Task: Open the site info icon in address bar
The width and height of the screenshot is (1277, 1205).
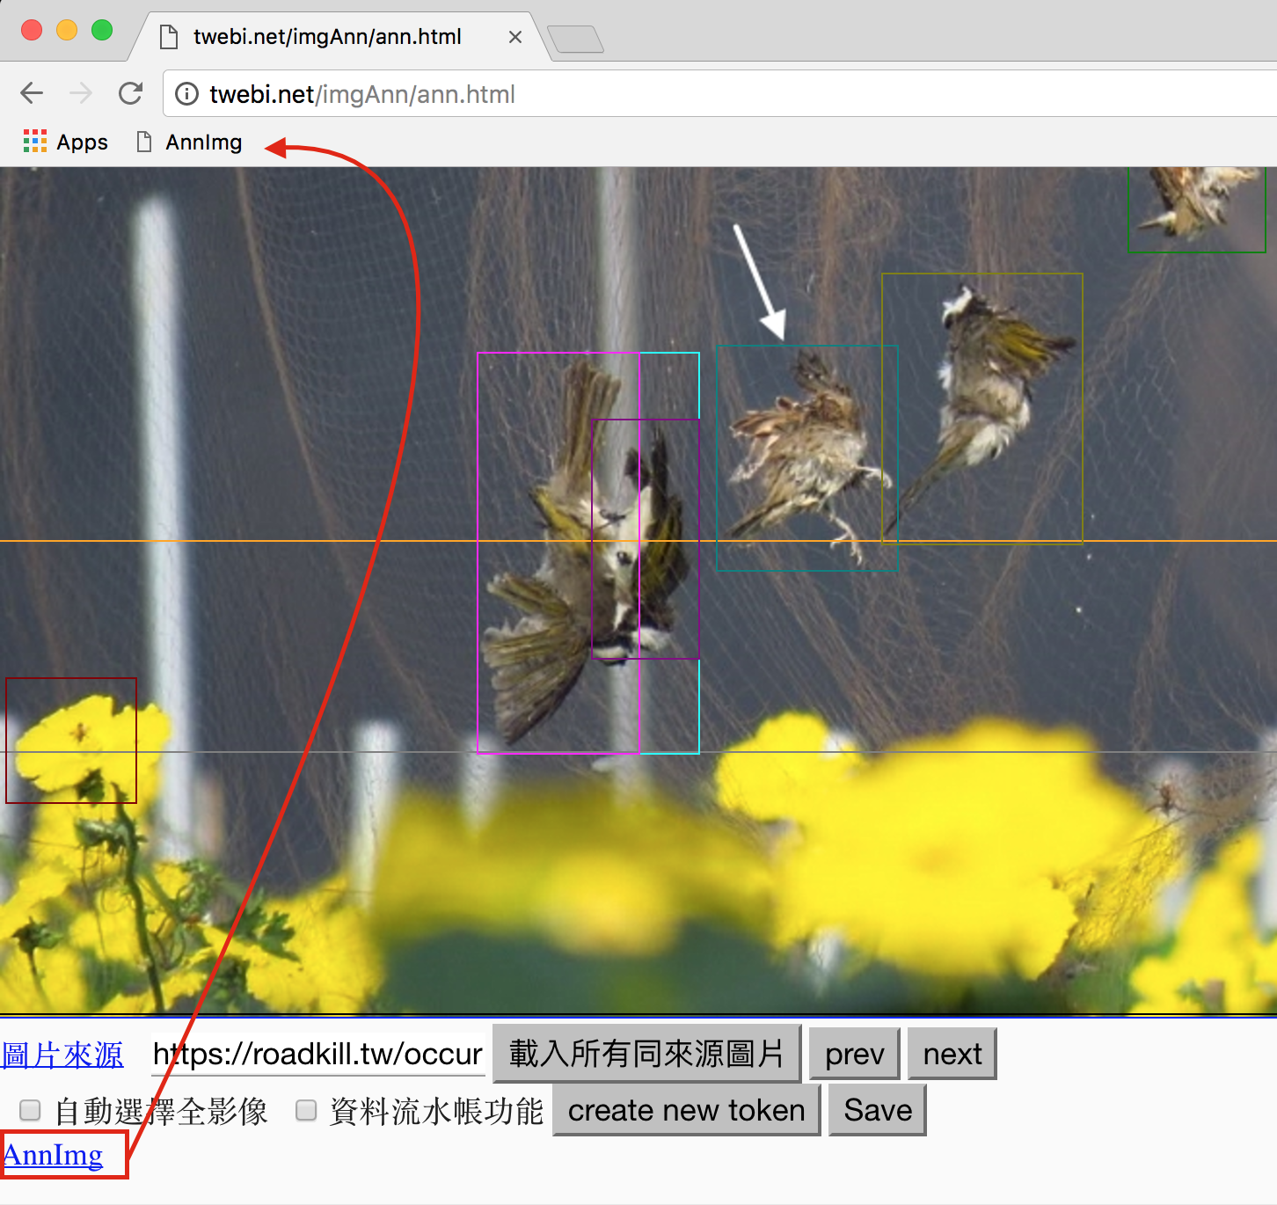Action: (186, 94)
